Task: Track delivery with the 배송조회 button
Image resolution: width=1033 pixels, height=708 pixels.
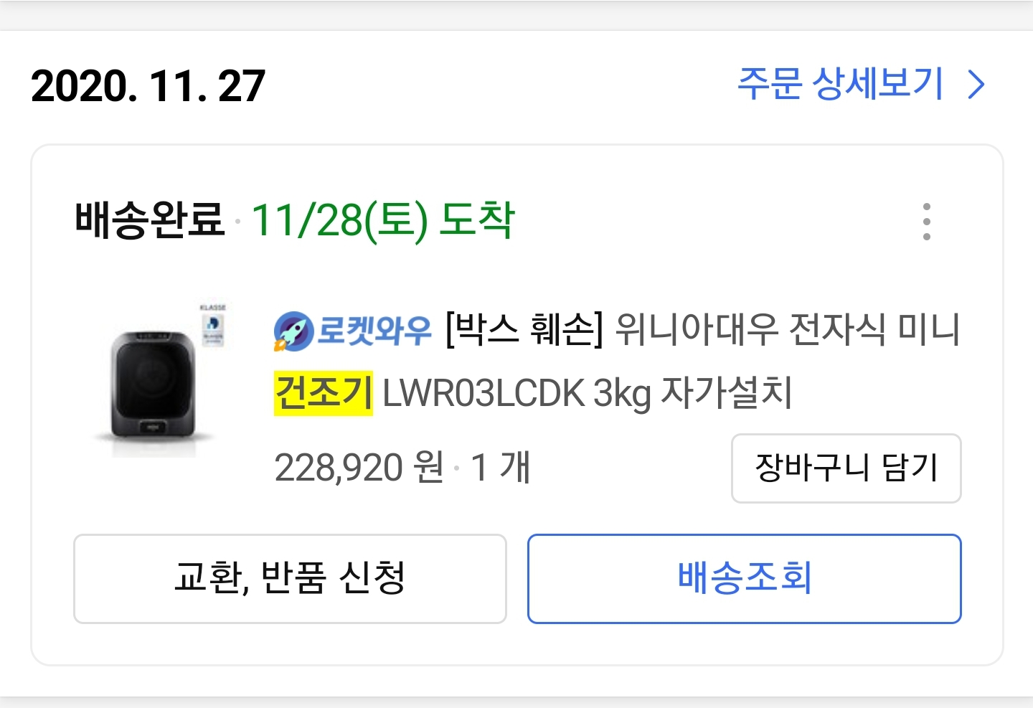Action: [x=744, y=578]
